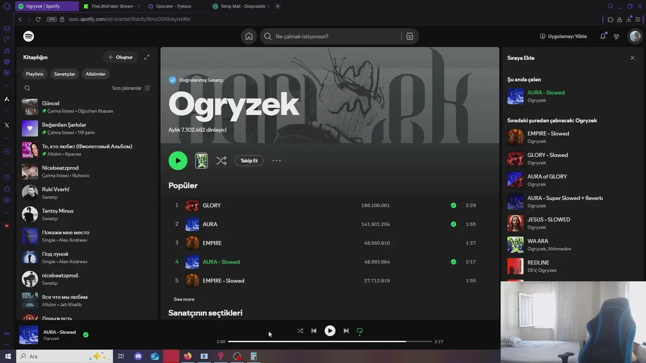Click small album thumbnail beside artist play button

[x=201, y=161]
